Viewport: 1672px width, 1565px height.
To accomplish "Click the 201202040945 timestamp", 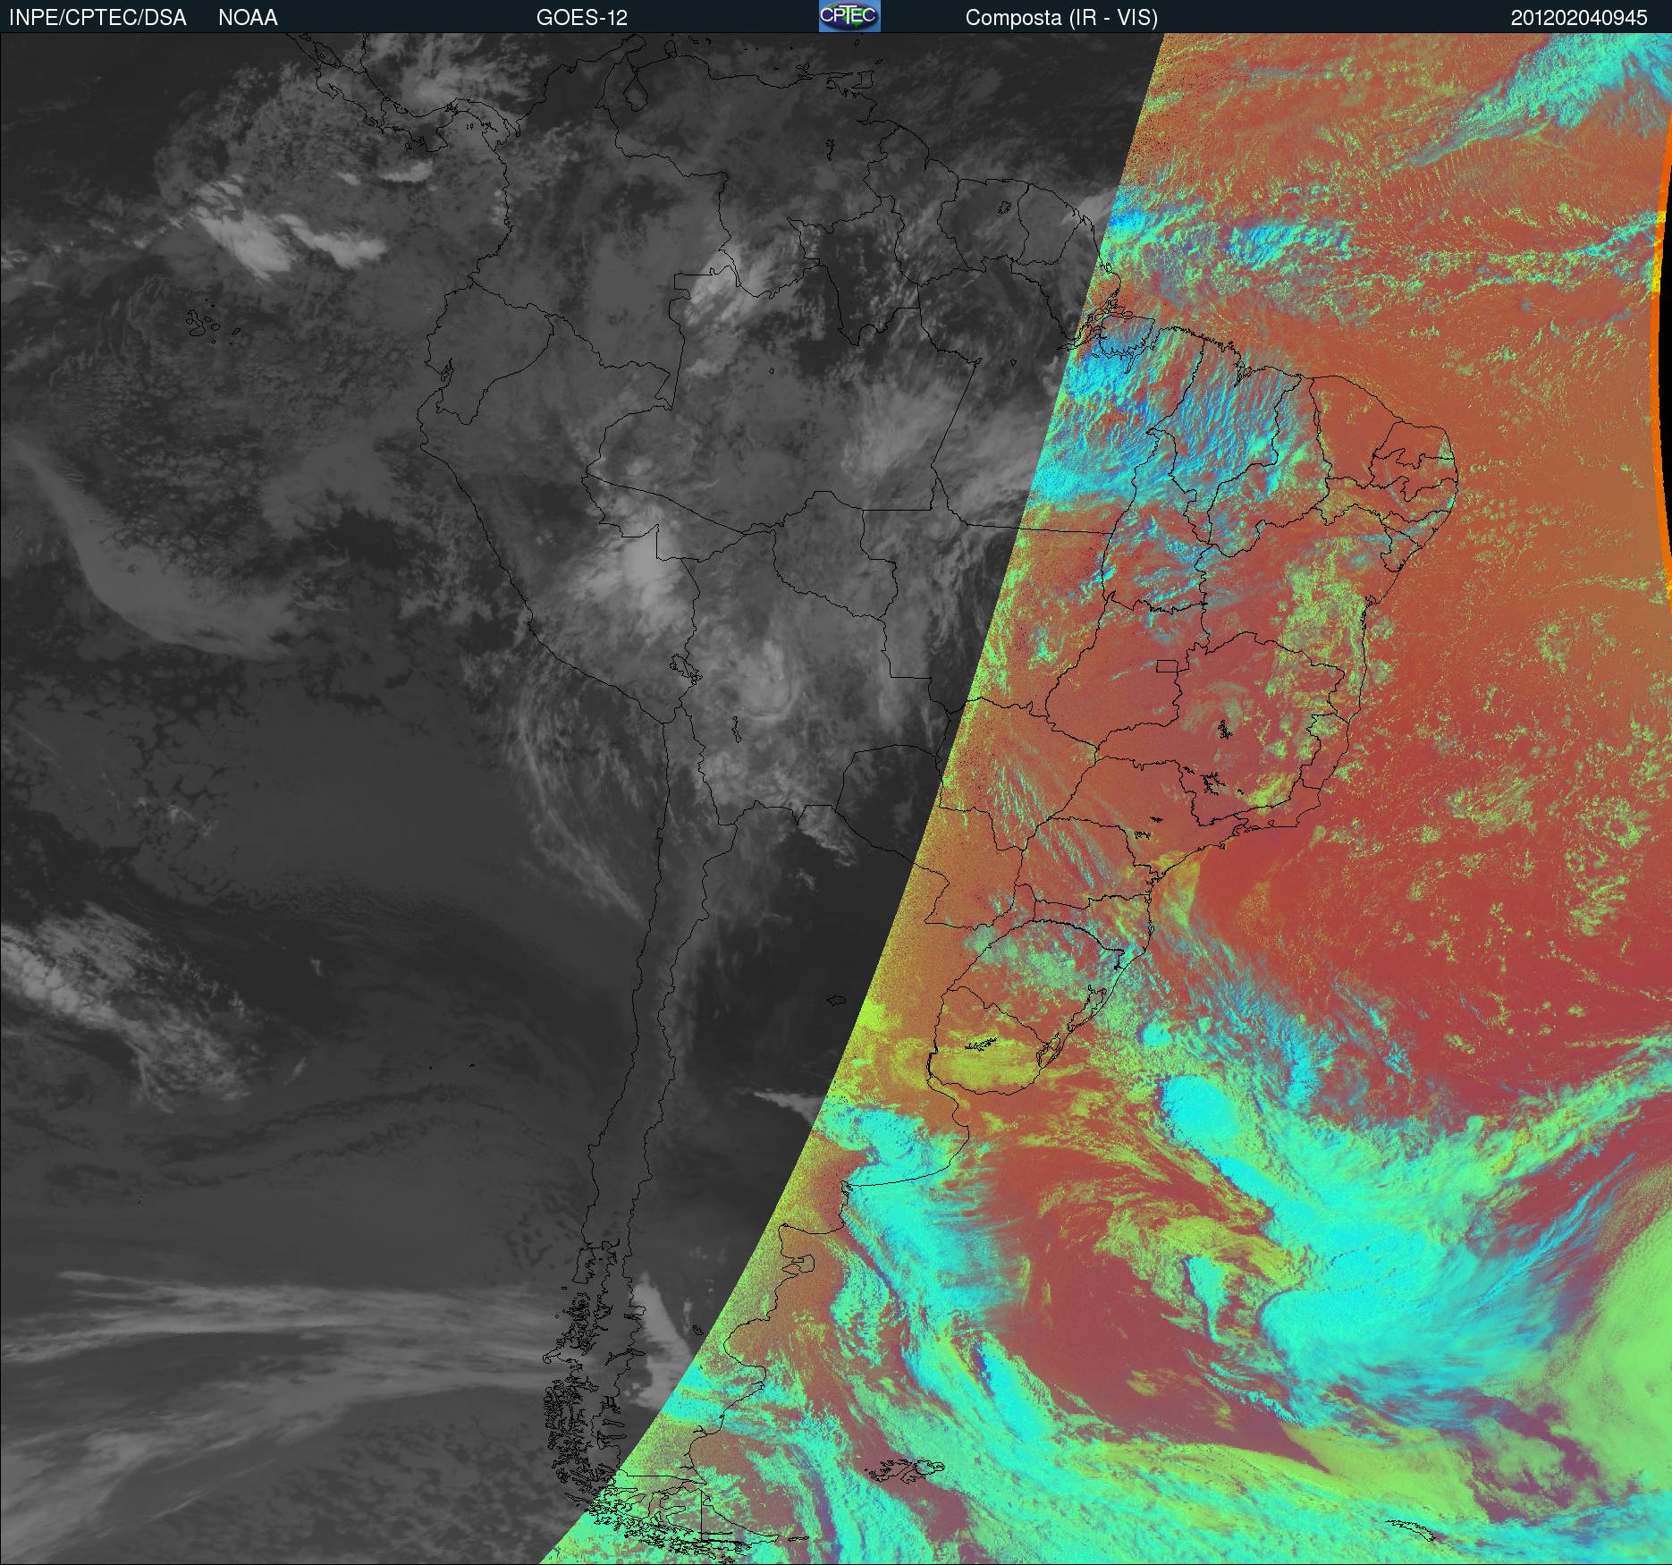I will pyautogui.click(x=1579, y=18).
